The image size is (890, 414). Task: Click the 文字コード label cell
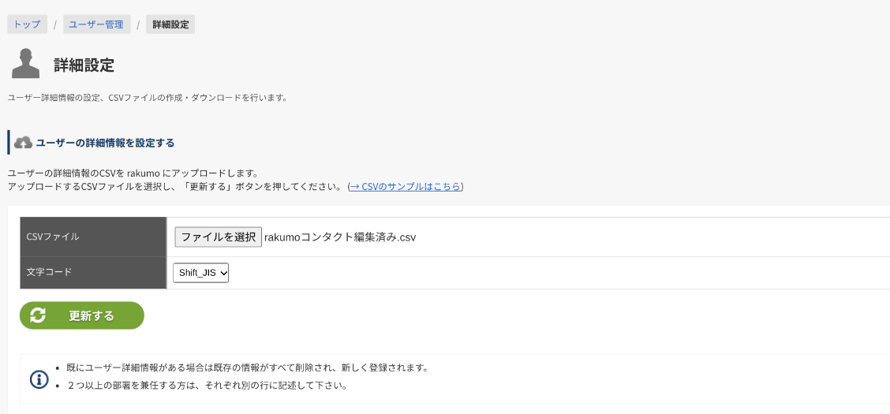93,272
